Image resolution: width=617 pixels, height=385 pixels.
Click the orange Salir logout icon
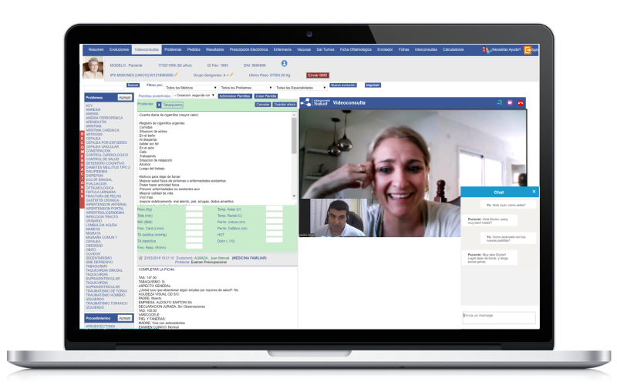click(x=528, y=50)
